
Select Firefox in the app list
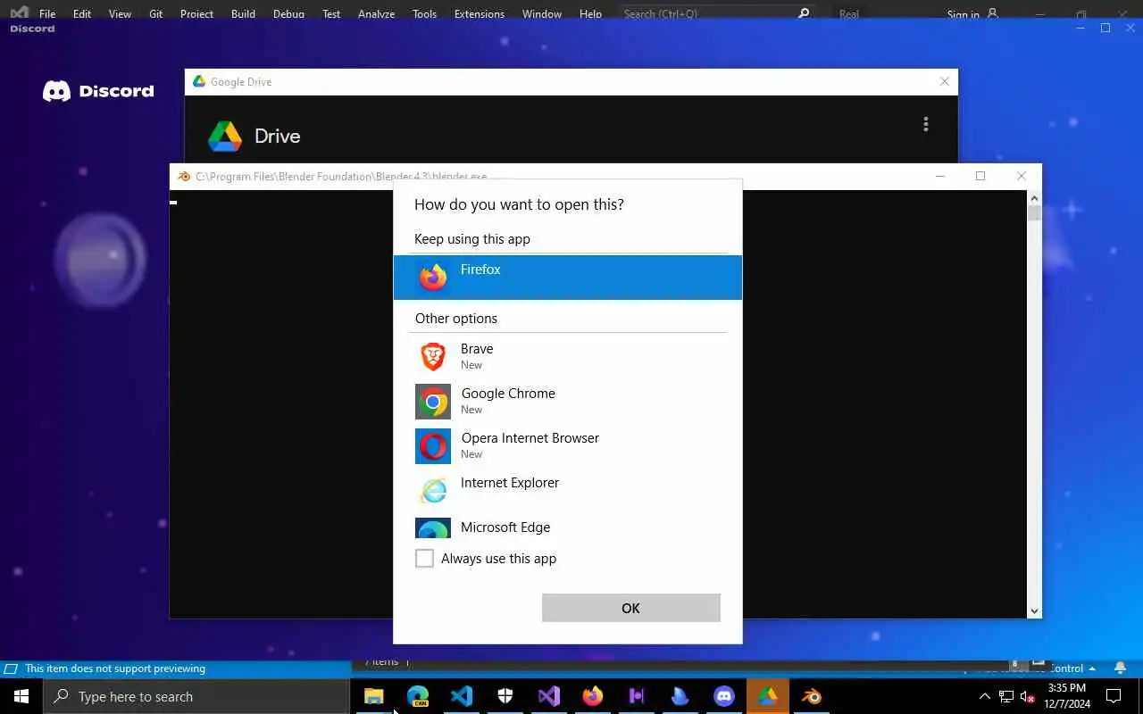coord(568,278)
